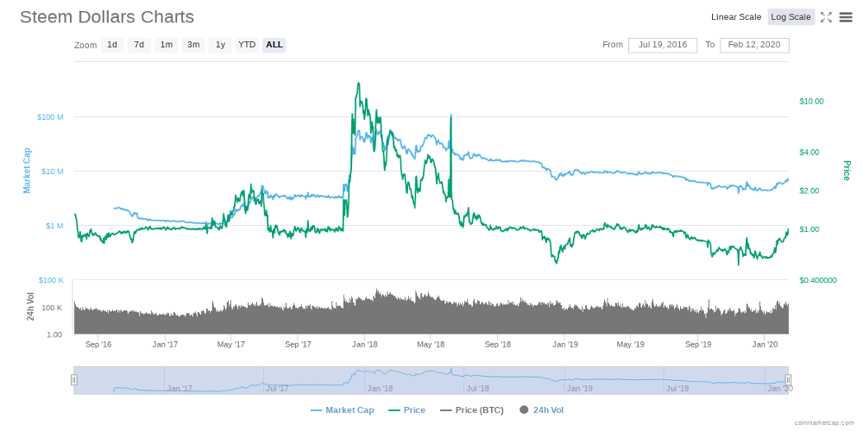Toggle fullscreen chart view icon
This screenshot has height=431, width=863.
pyautogui.click(x=826, y=17)
